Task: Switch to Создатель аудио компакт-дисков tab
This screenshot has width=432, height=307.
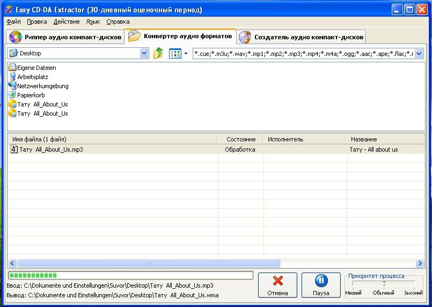Action: pyautogui.click(x=301, y=37)
